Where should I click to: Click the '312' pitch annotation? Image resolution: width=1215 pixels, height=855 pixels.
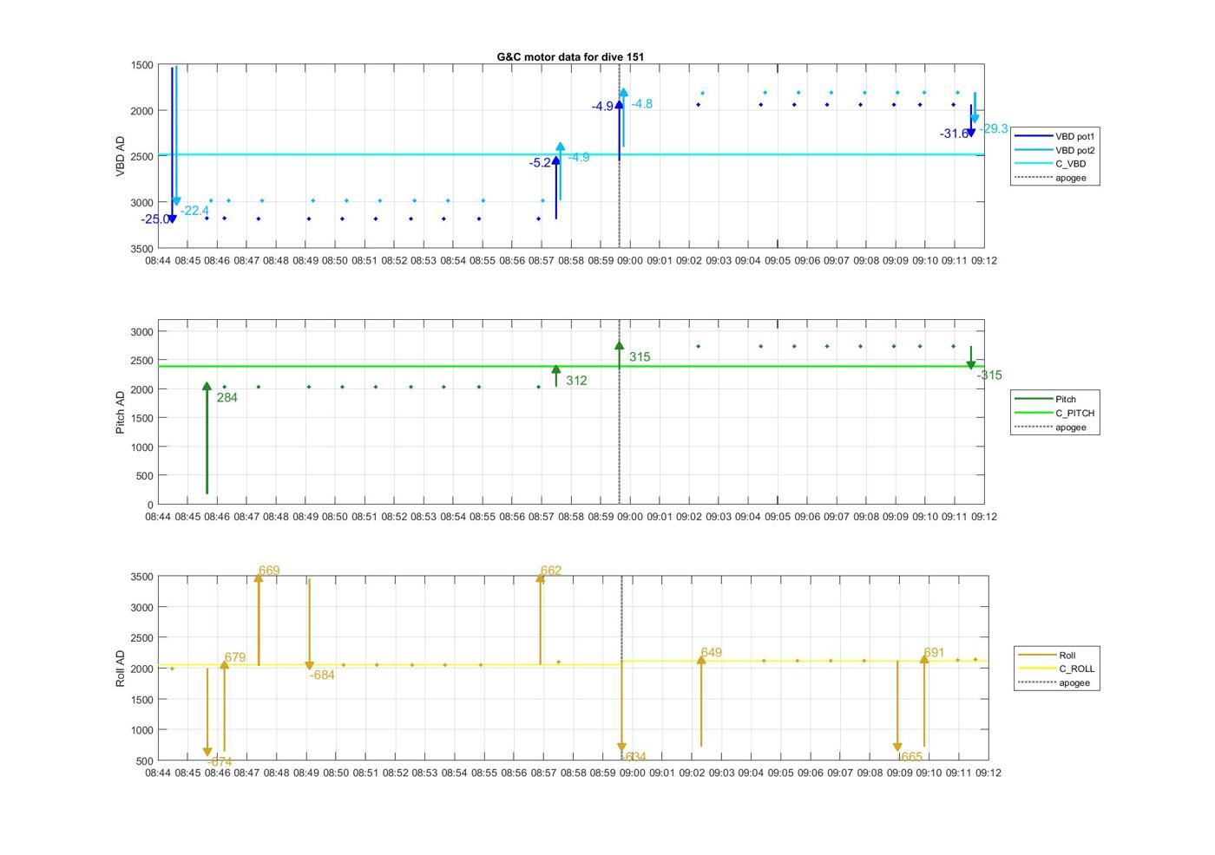tap(576, 381)
